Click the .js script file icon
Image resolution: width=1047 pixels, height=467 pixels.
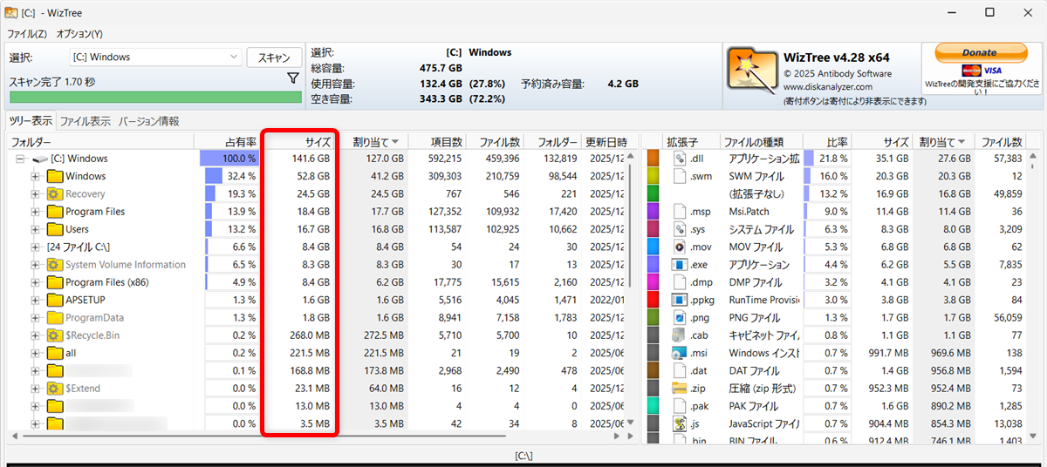[x=680, y=423]
